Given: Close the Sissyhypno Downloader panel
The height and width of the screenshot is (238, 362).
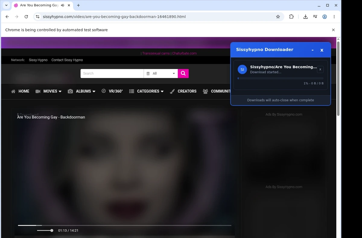Looking at the screenshot, I should tap(322, 50).
